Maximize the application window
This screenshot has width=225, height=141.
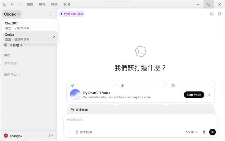(x=209, y=4)
